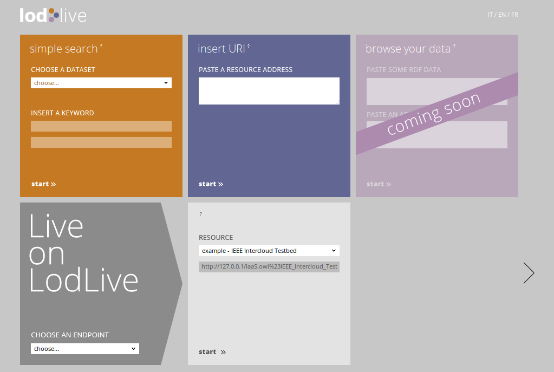Switch language to EN

pyautogui.click(x=501, y=15)
